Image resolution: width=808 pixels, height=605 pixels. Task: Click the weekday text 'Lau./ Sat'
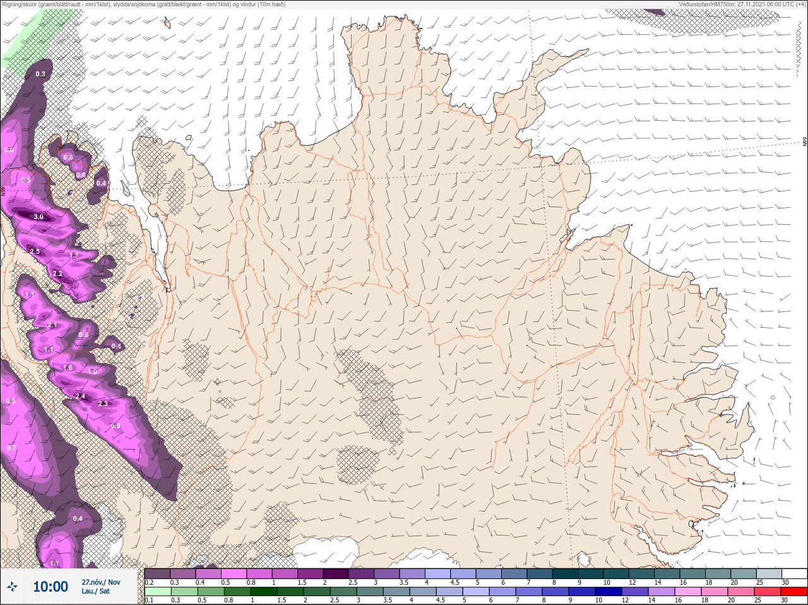click(x=96, y=591)
